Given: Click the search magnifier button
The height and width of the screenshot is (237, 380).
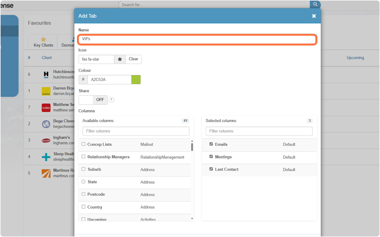Looking at the screenshot, I should [x=315, y=4].
